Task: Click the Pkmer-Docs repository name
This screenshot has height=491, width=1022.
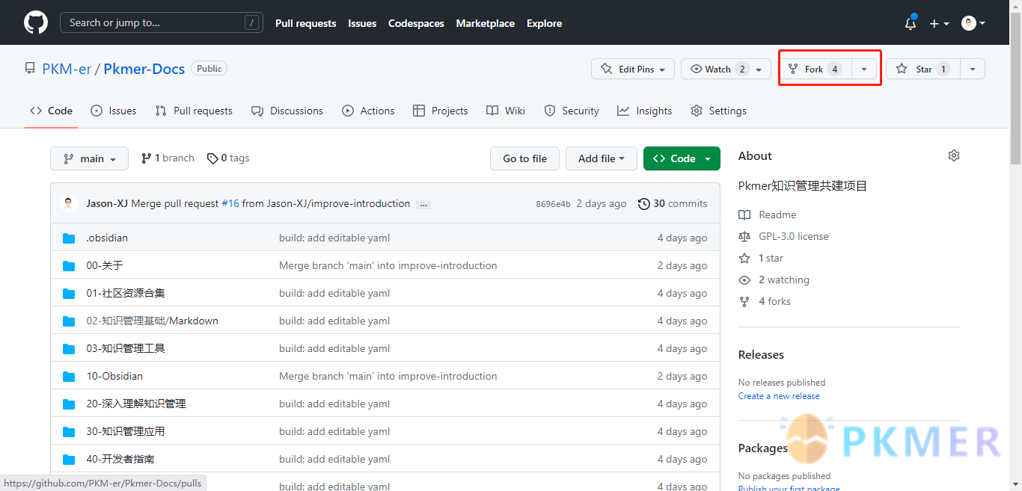Action: tap(144, 69)
